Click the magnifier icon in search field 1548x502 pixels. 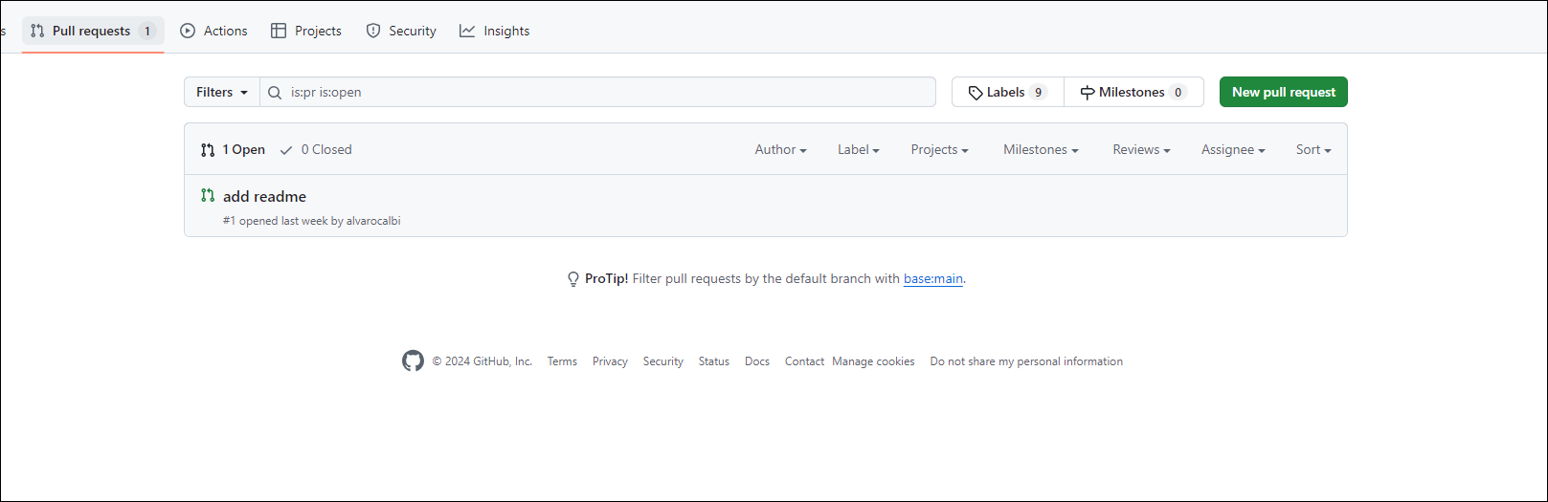275,93
